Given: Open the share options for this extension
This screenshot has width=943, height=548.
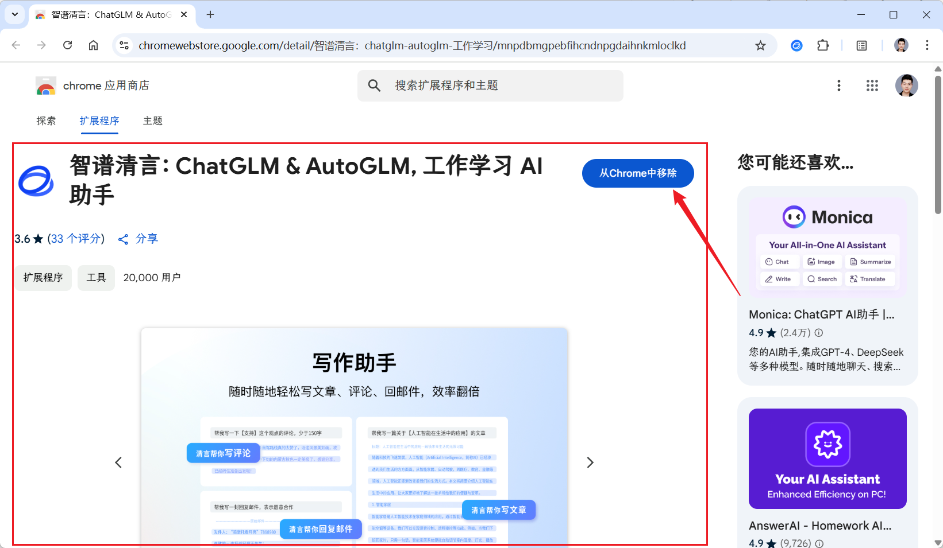Looking at the screenshot, I should (137, 239).
